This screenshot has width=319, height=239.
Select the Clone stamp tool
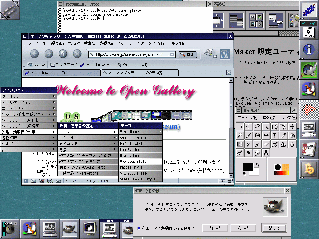(x=283, y=144)
